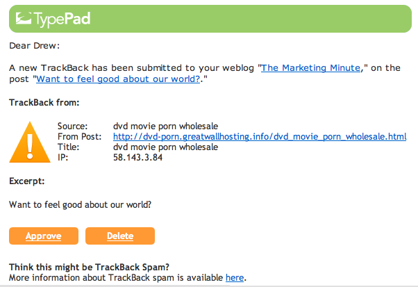Click the "From Post:" label

click(78, 136)
